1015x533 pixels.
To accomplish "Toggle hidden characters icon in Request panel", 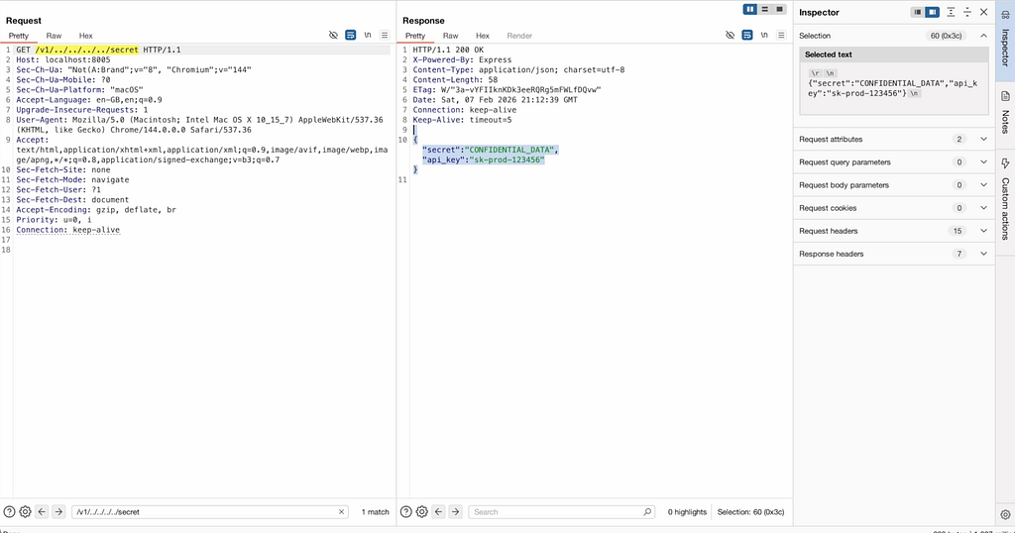I will pyautogui.click(x=333, y=35).
